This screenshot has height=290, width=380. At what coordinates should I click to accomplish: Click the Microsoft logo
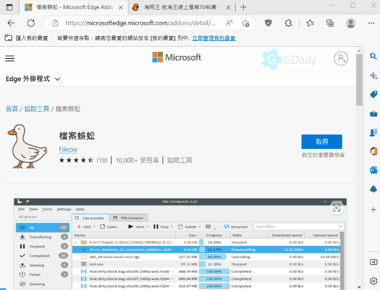click(x=177, y=57)
